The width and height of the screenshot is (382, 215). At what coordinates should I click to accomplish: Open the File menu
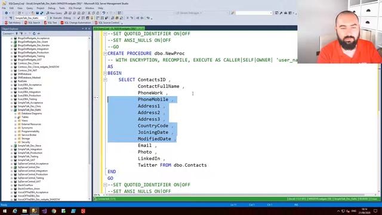pyautogui.click(x=4, y=8)
